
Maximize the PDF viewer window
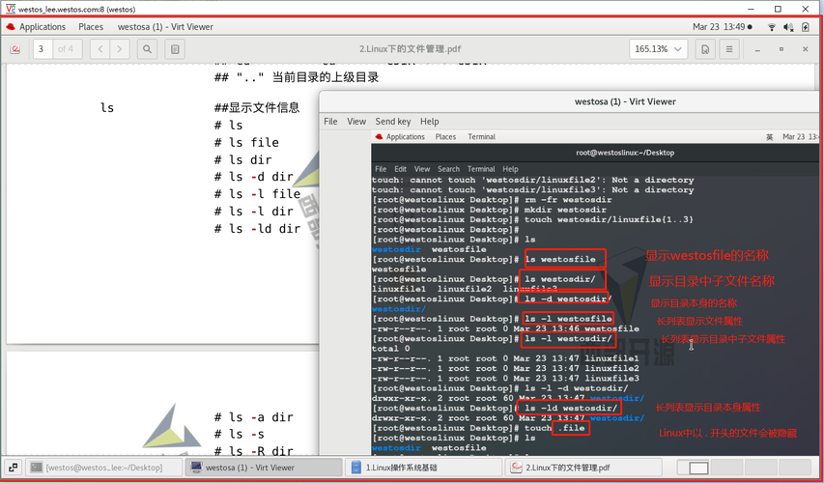(781, 49)
